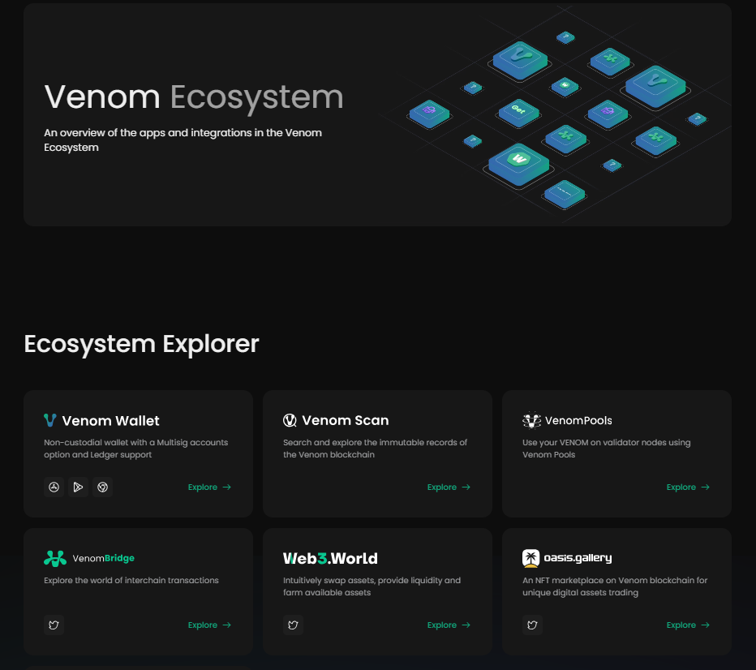Open the App Store link for Venom Wallet

54,487
